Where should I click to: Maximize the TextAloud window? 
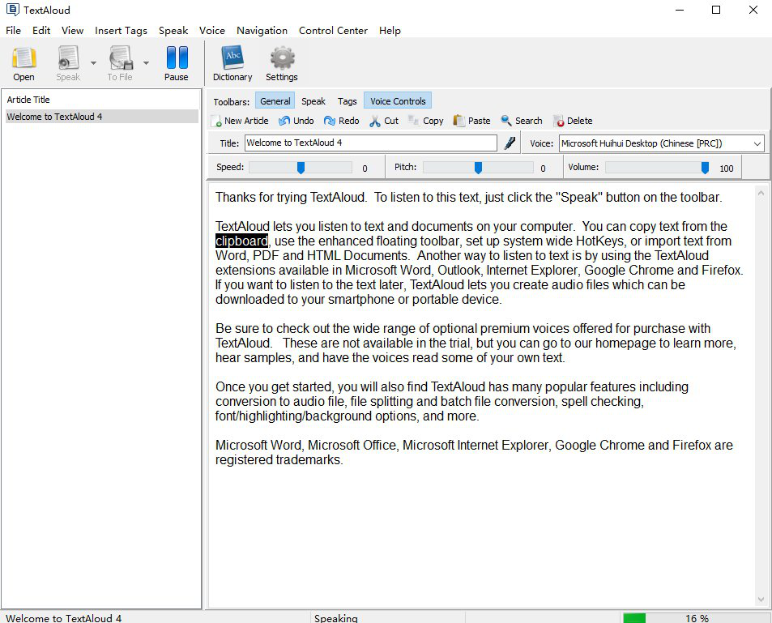click(716, 10)
